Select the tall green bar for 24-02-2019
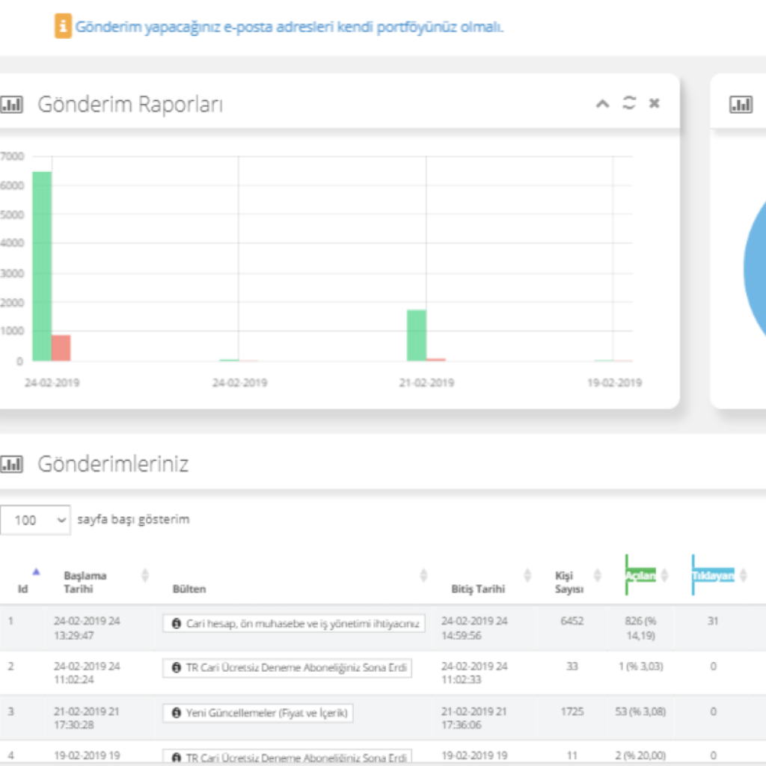Viewport: 766px width, 766px height. (42, 266)
